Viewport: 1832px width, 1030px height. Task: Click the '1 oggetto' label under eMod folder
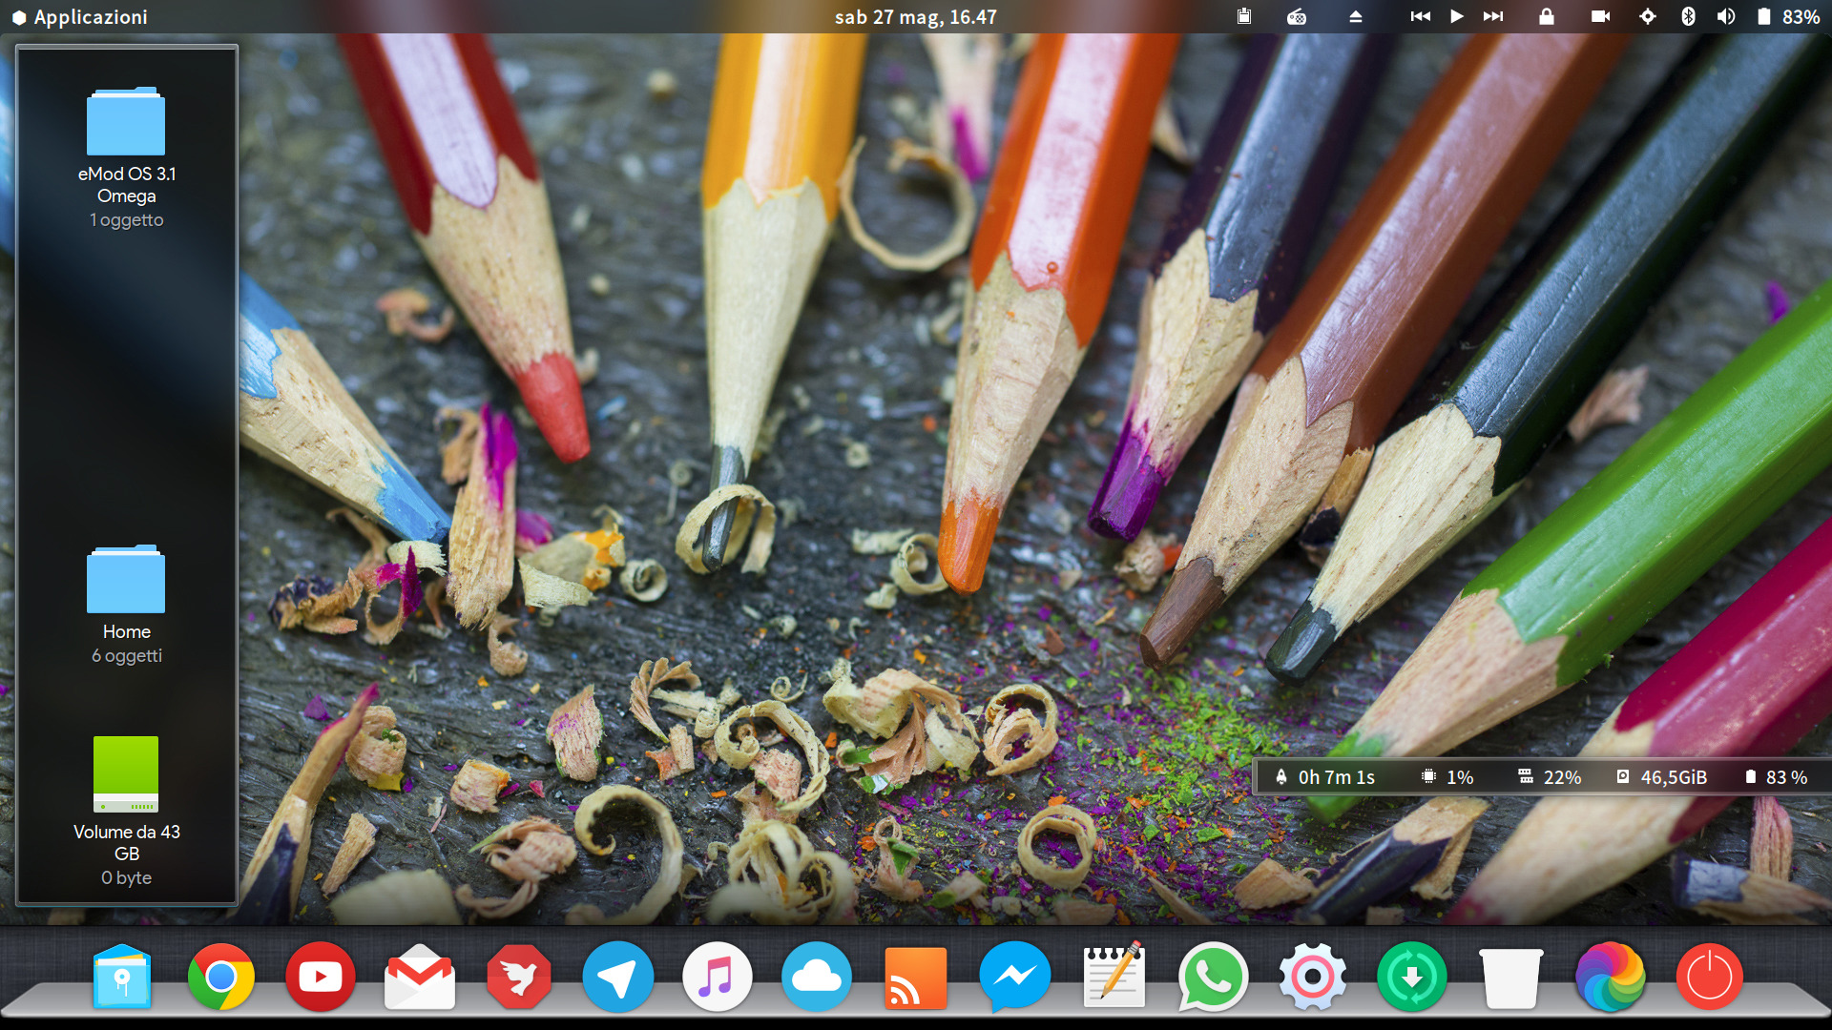[126, 220]
